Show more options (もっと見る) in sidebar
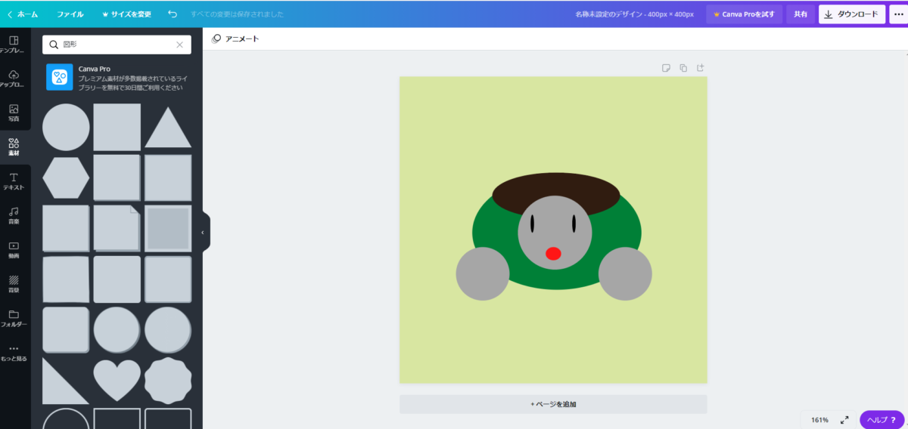Image resolution: width=908 pixels, height=429 pixels. (x=14, y=353)
